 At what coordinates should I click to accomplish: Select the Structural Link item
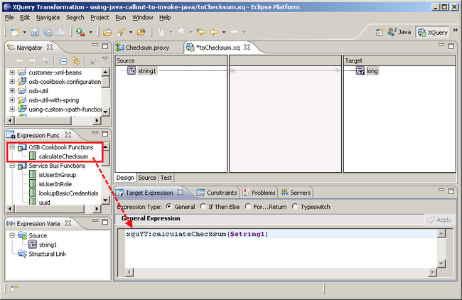coord(47,254)
